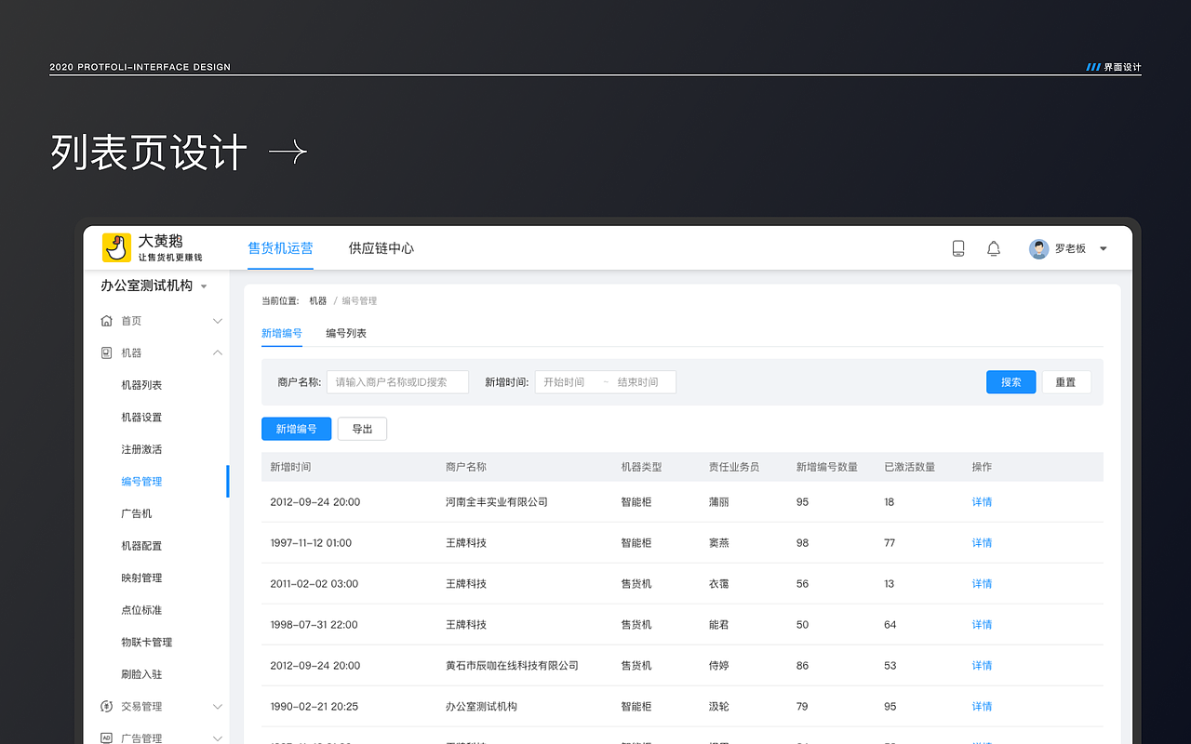1191x744 pixels.
Task: Click the 蒲丽 salesperson cell
Action: [x=718, y=502]
